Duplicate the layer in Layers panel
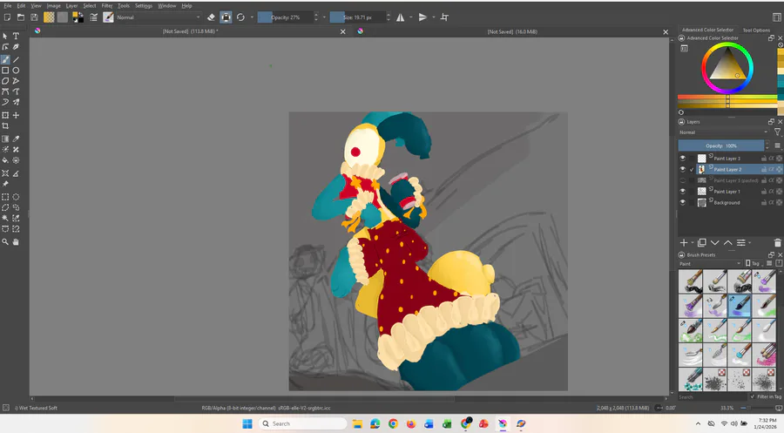 (702, 242)
